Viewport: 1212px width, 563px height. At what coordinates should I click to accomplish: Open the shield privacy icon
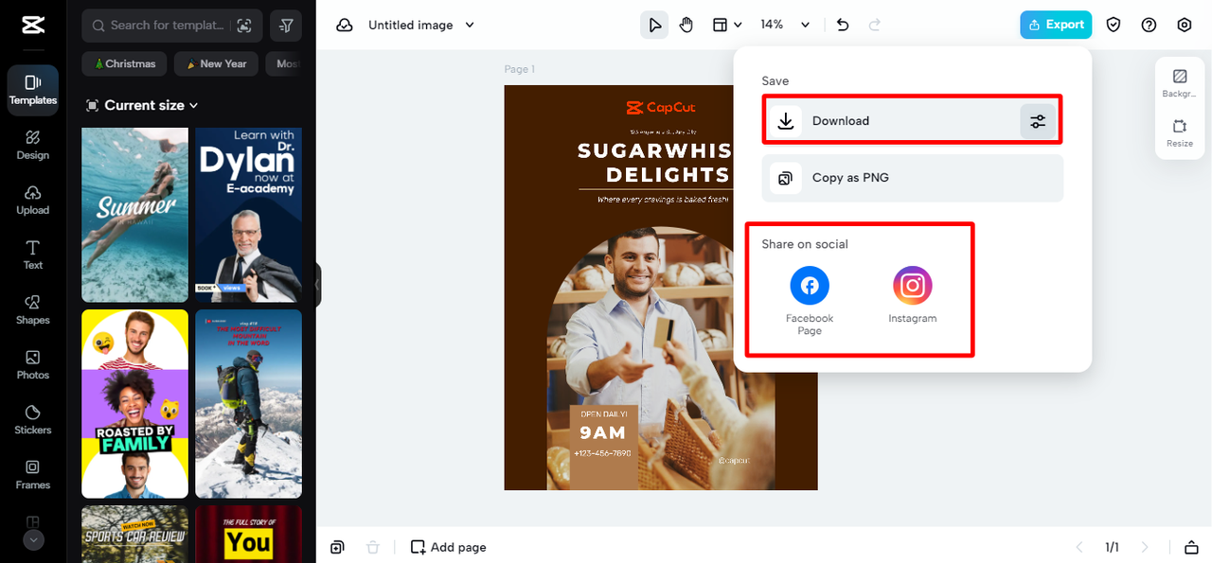click(x=1114, y=25)
